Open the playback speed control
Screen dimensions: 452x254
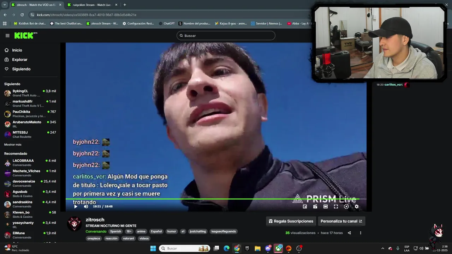click(346, 207)
